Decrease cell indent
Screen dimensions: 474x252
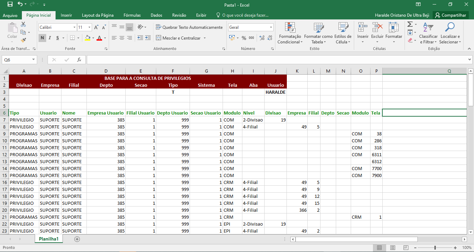[x=140, y=38]
